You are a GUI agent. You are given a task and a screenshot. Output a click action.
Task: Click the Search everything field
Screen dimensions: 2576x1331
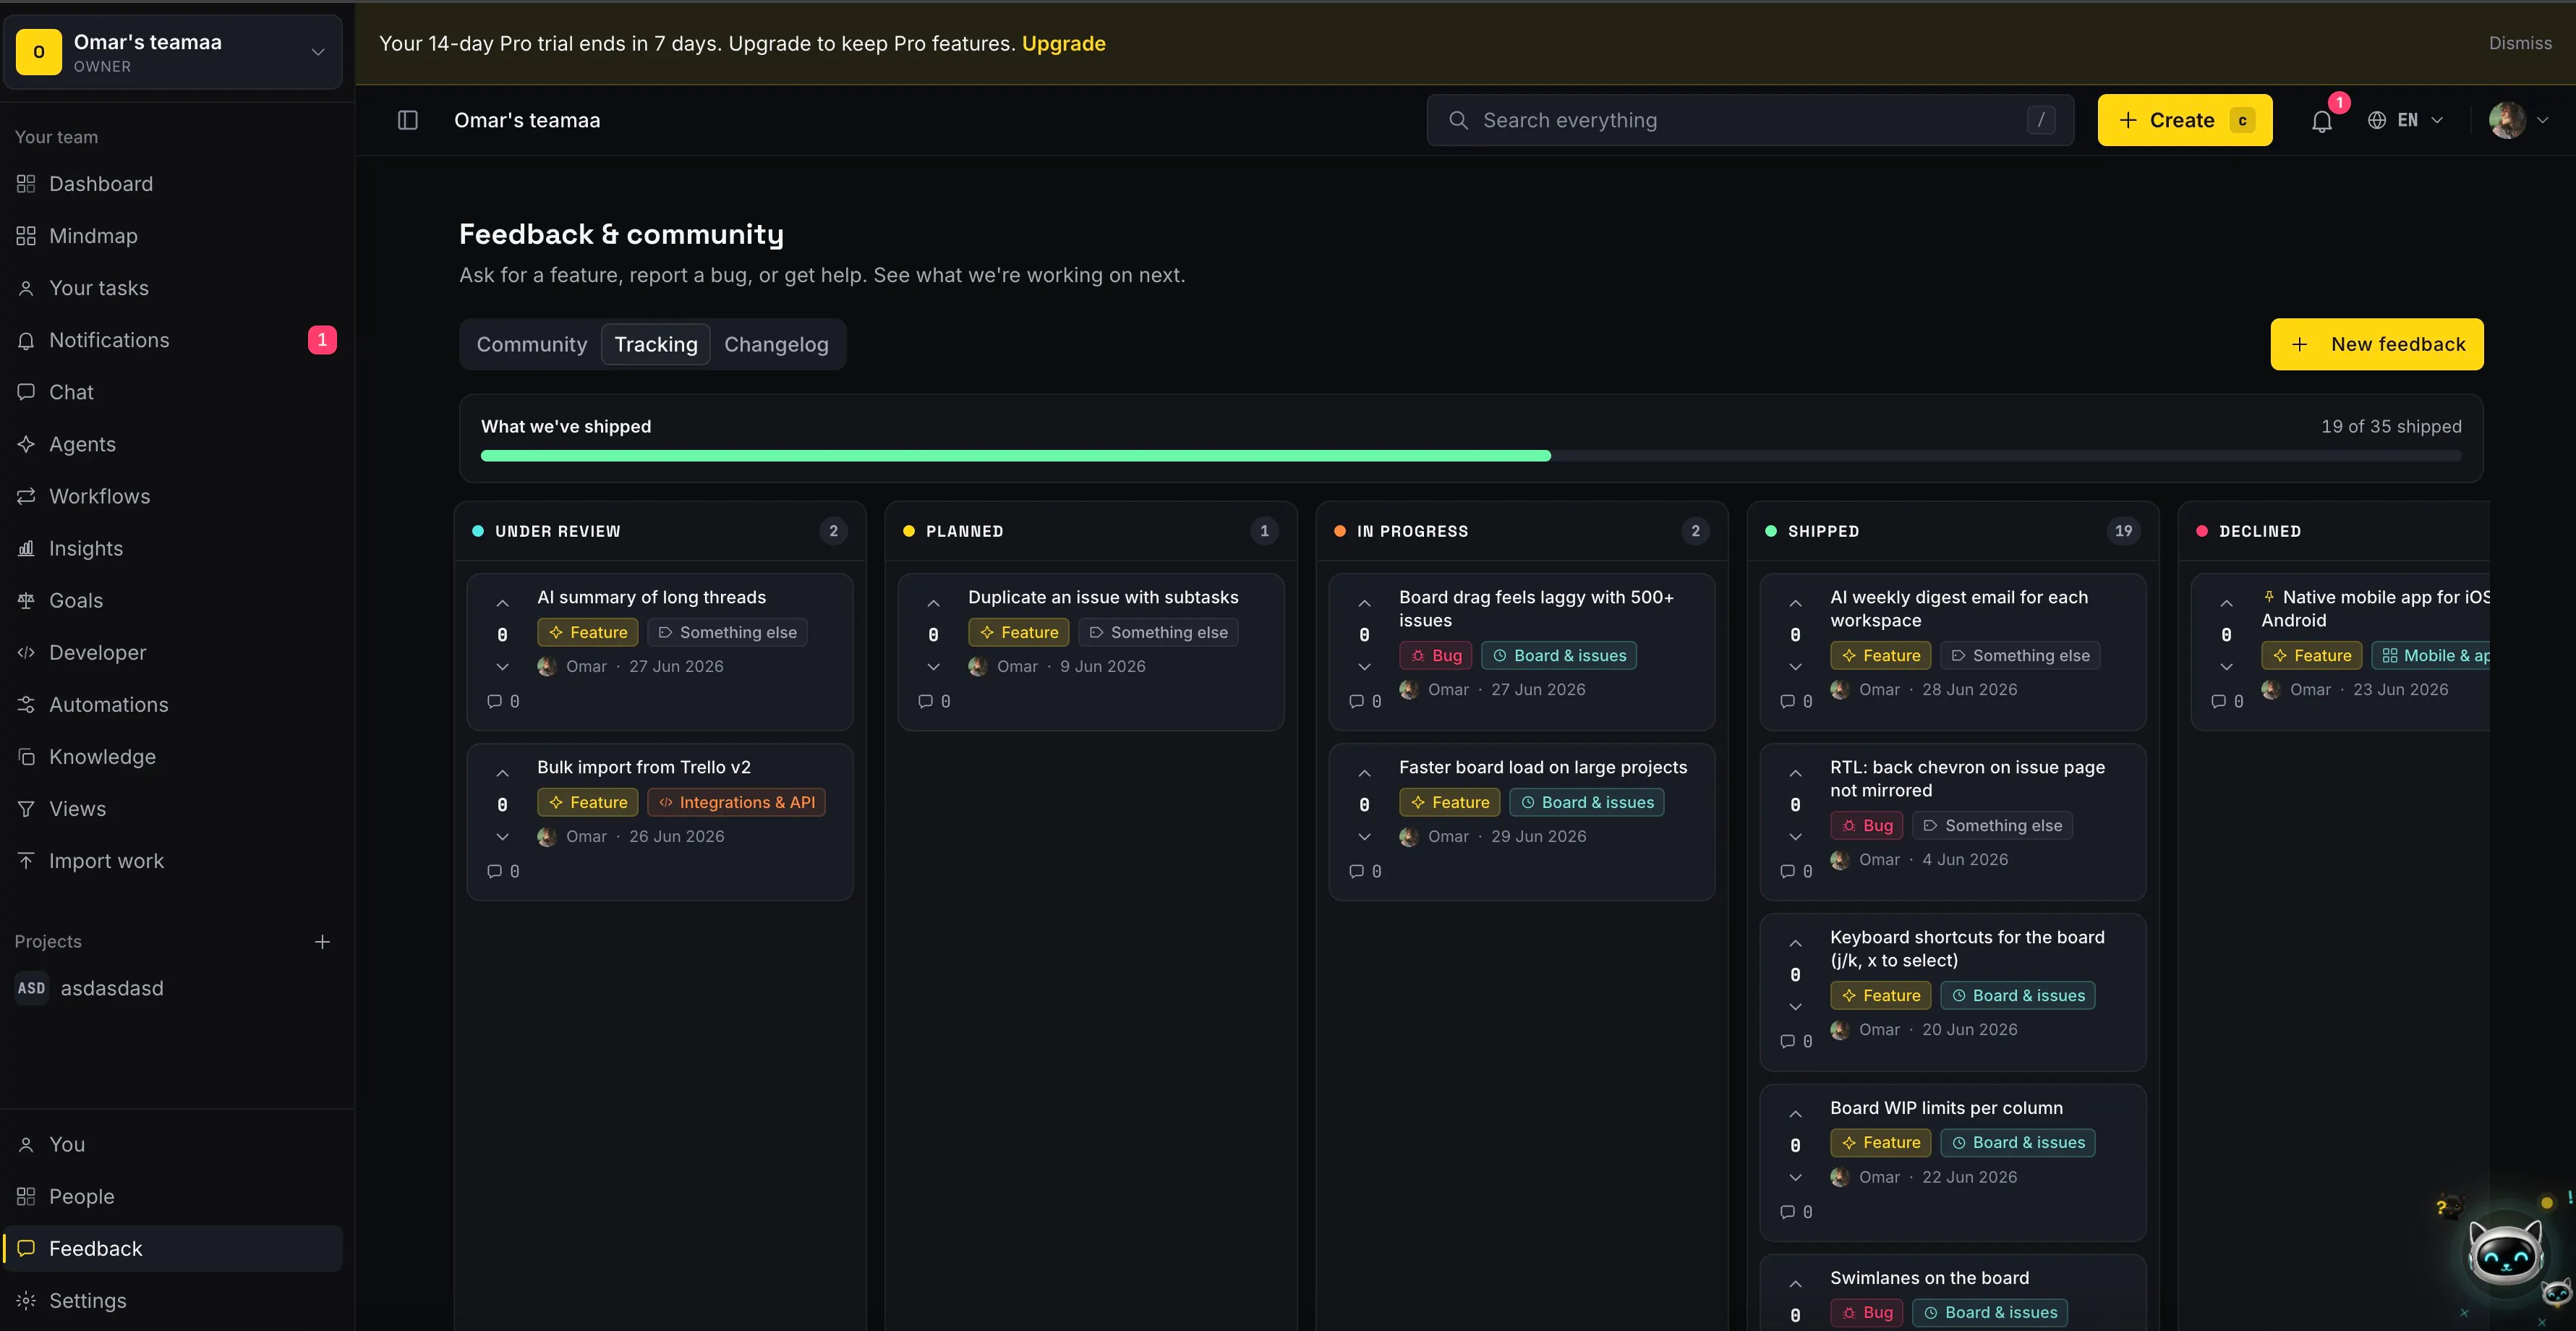(1750, 120)
